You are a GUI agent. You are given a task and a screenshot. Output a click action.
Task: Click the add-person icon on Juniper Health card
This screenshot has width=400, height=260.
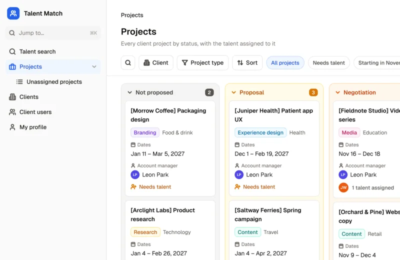[x=237, y=187]
